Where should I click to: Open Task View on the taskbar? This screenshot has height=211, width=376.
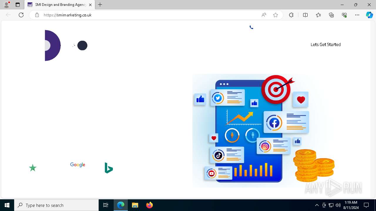(x=106, y=205)
